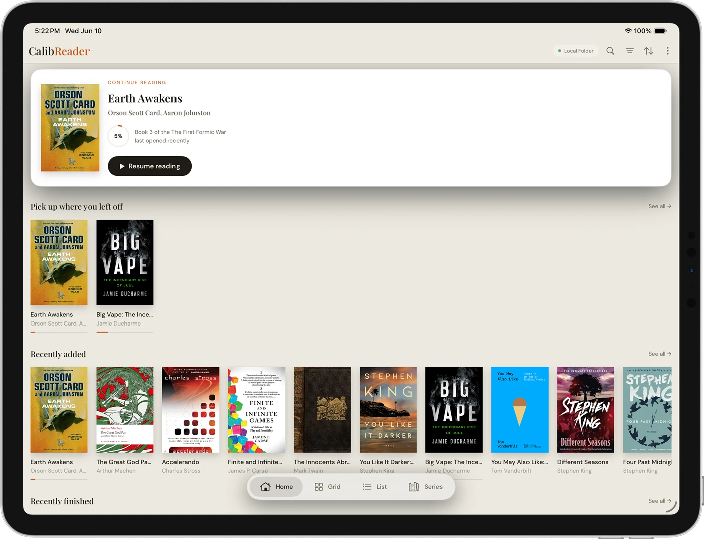The height and width of the screenshot is (539, 704).
Task: Open the sort order arrows icon
Action: pos(649,51)
